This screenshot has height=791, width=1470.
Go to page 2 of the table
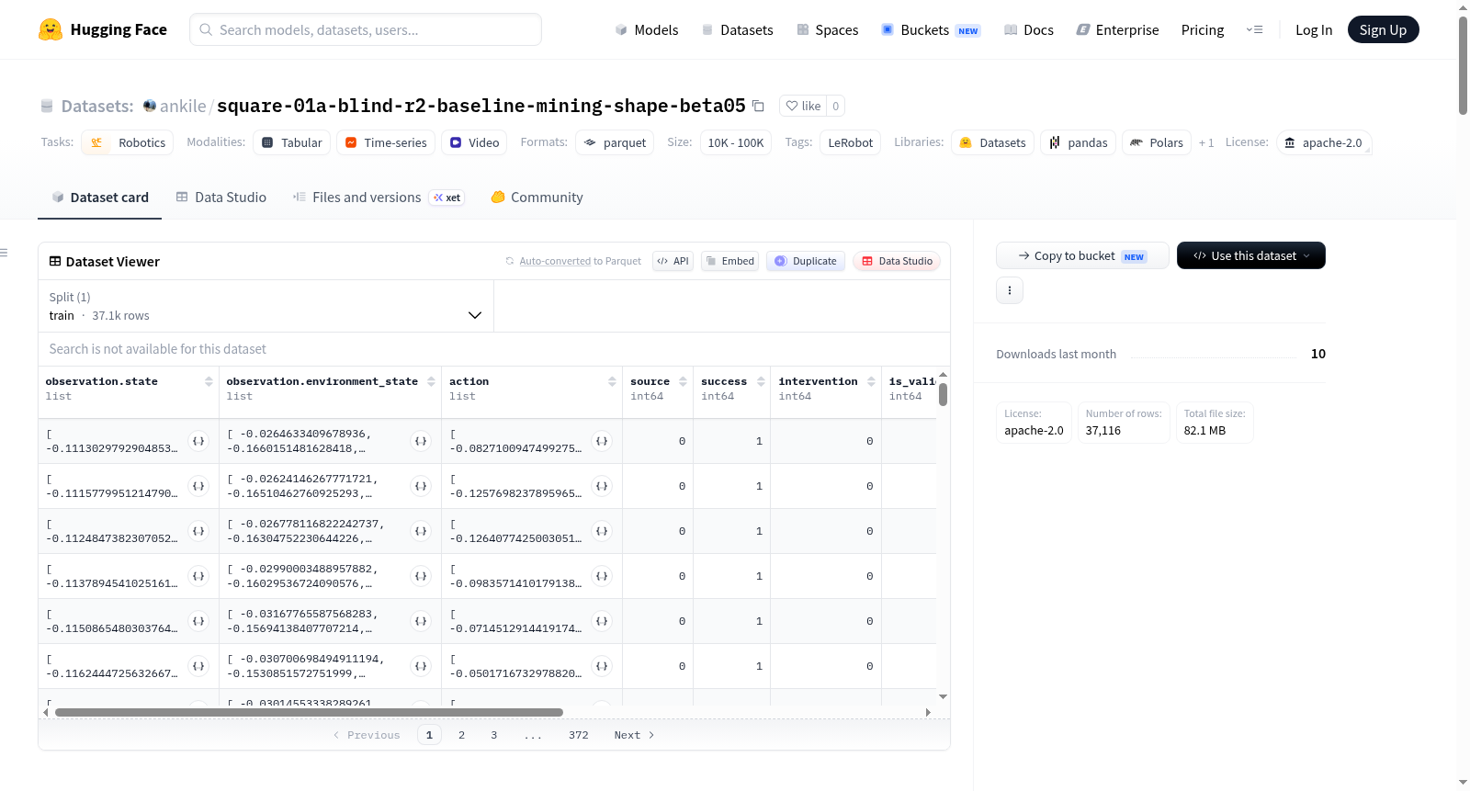click(461, 735)
